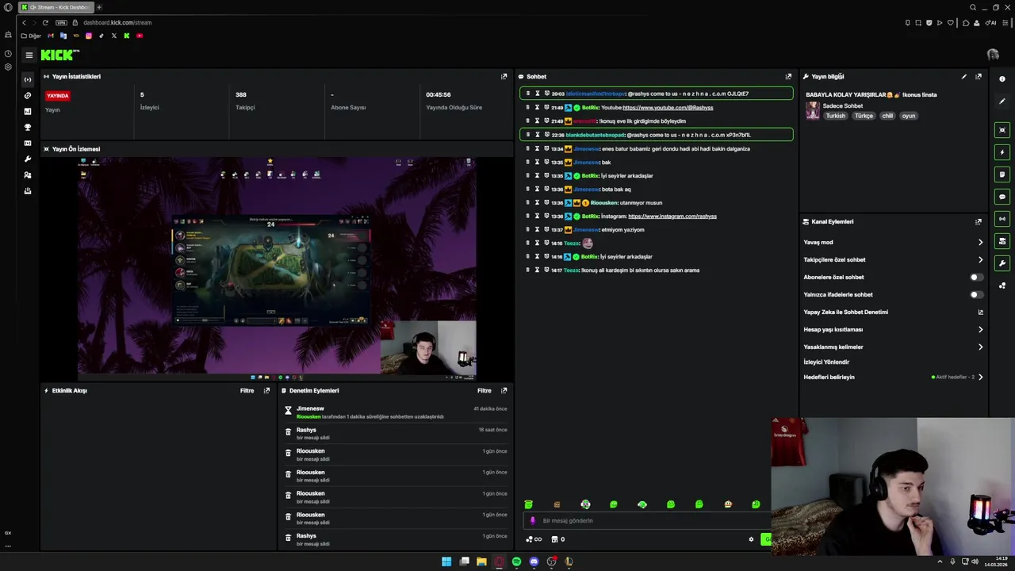Toggle the lightning activity widget in the right sidebar
The image size is (1015, 571).
[x=1002, y=152]
